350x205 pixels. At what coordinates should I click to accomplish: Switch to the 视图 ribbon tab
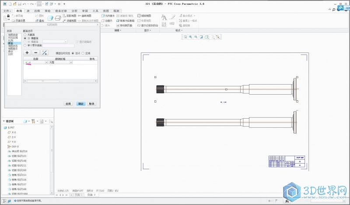106,11
